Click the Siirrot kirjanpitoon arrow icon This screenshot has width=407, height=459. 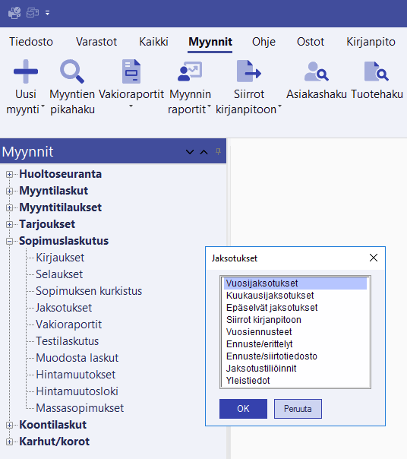coord(249,71)
